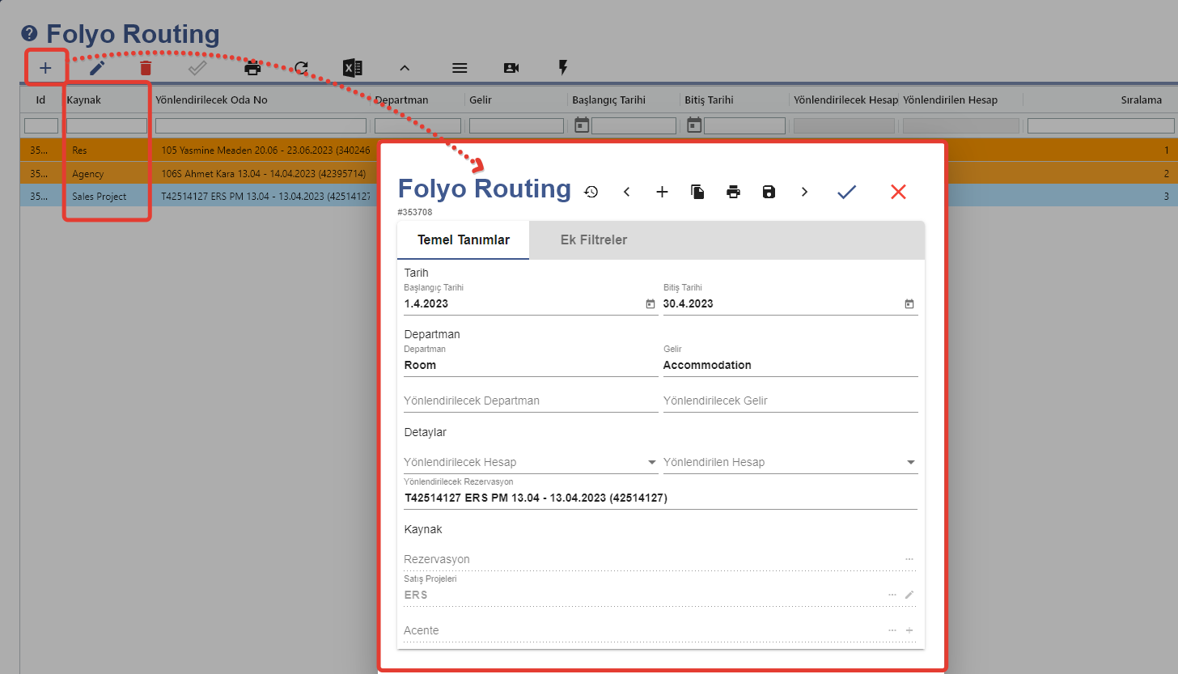Click the pencil edit icon in main toolbar
The height and width of the screenshot is (674, 1178).
coord(97,68)
